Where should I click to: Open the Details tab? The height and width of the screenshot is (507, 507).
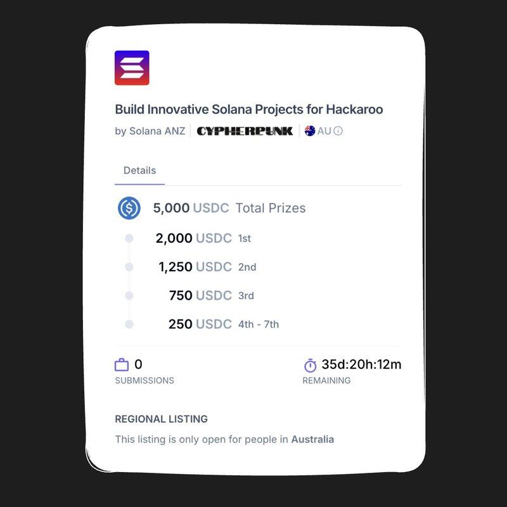(139, 170)
